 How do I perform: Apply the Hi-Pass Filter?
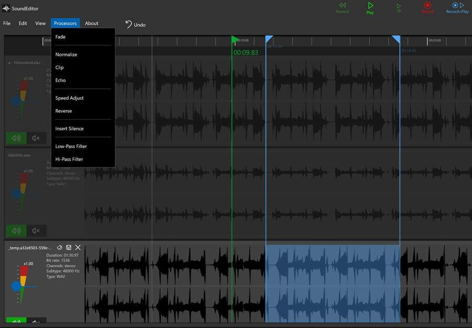(83, 160)
